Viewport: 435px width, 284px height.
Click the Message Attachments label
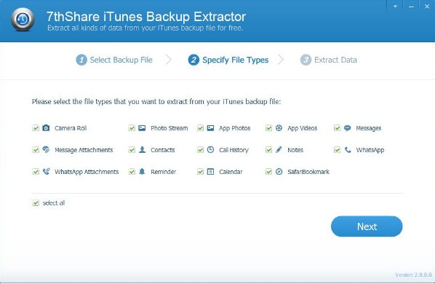coord(84,150)
